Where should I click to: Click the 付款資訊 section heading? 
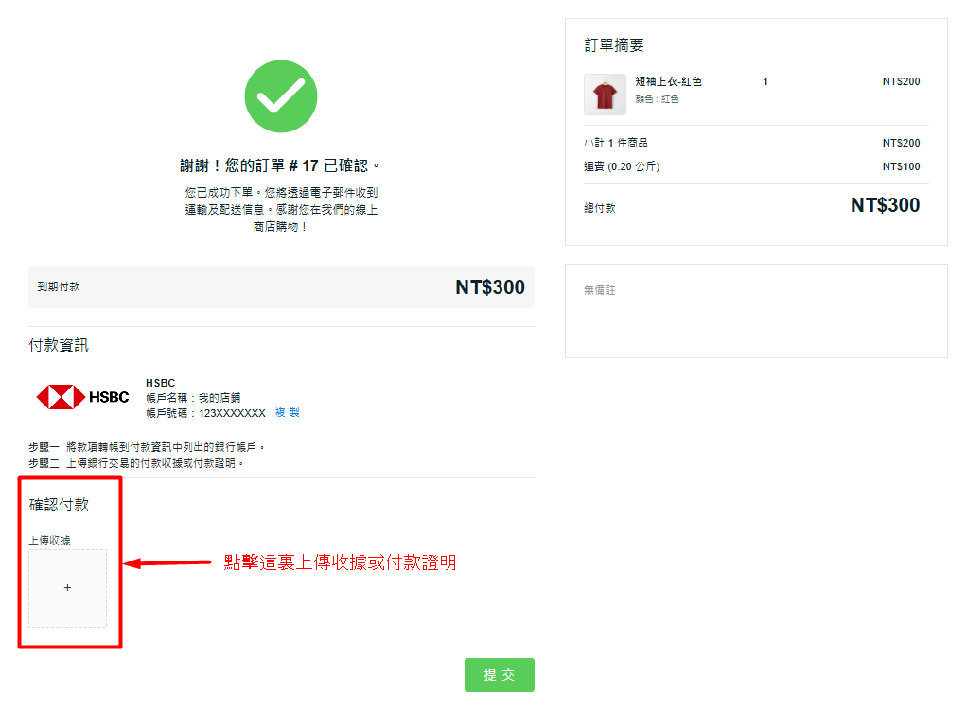coord(59,346)
